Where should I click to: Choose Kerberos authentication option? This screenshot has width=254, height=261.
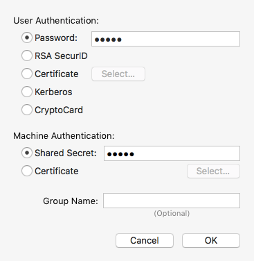[x=27, y=92]
